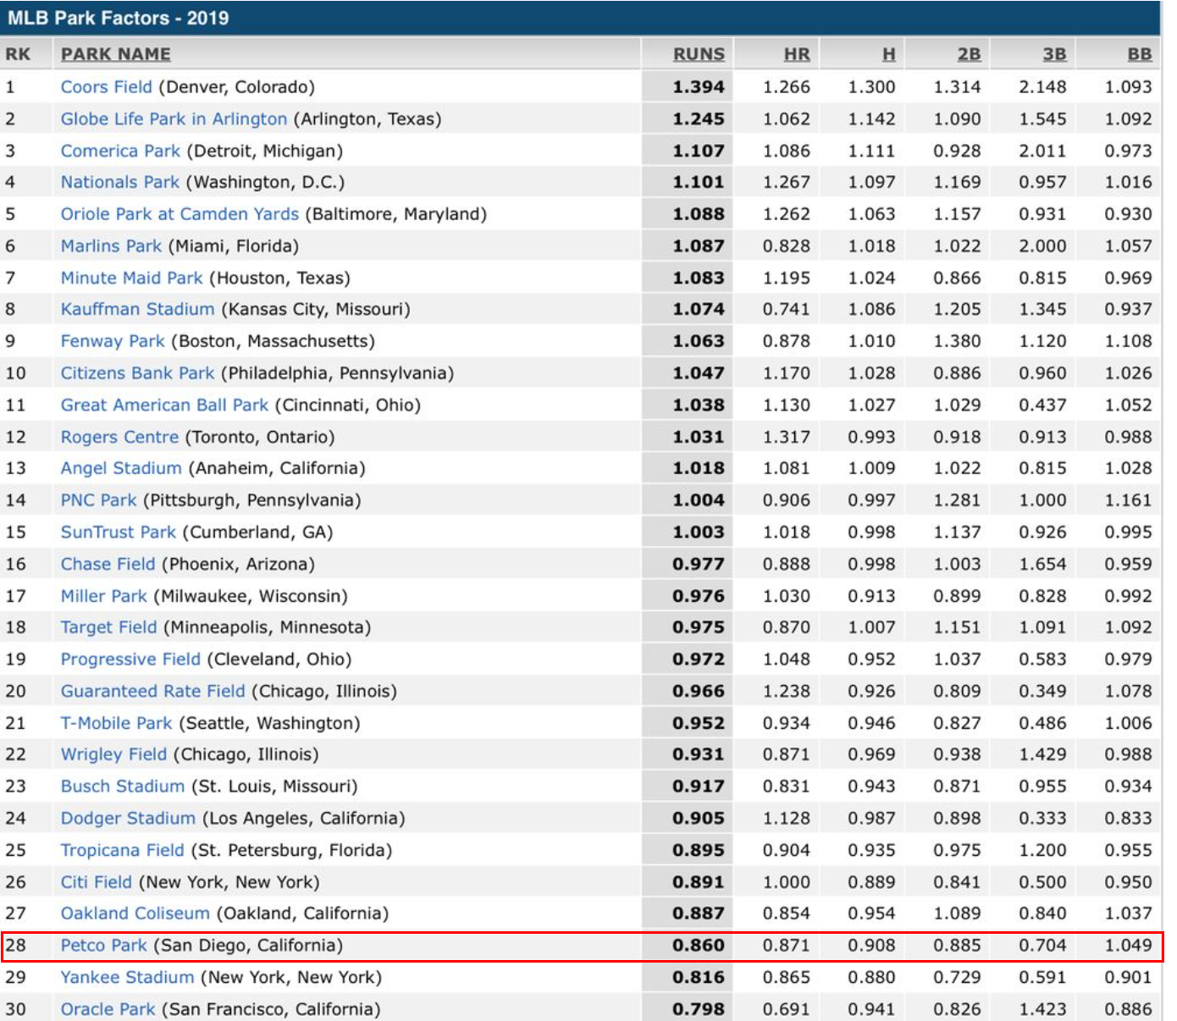
Task: Click the PARK NAME column header
Action: (115, 54)
